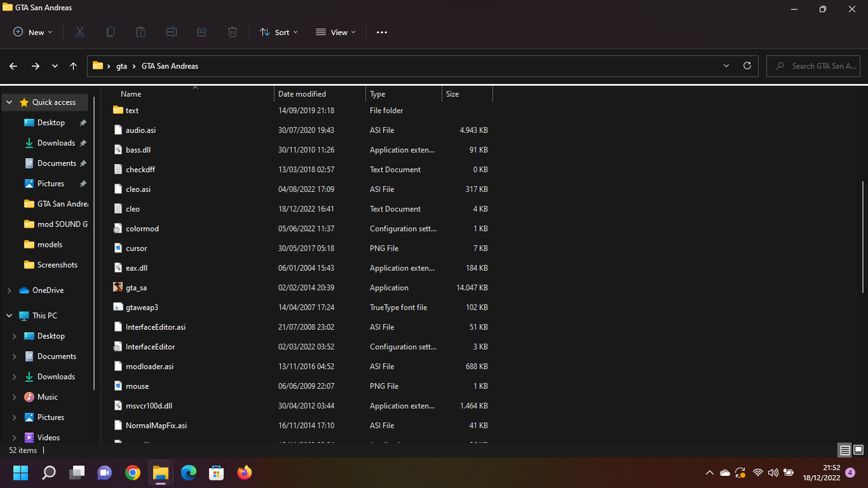Viewport: 868px width, 488px height.
Task: Open address bar history dropdown
Action: [726, 66]
